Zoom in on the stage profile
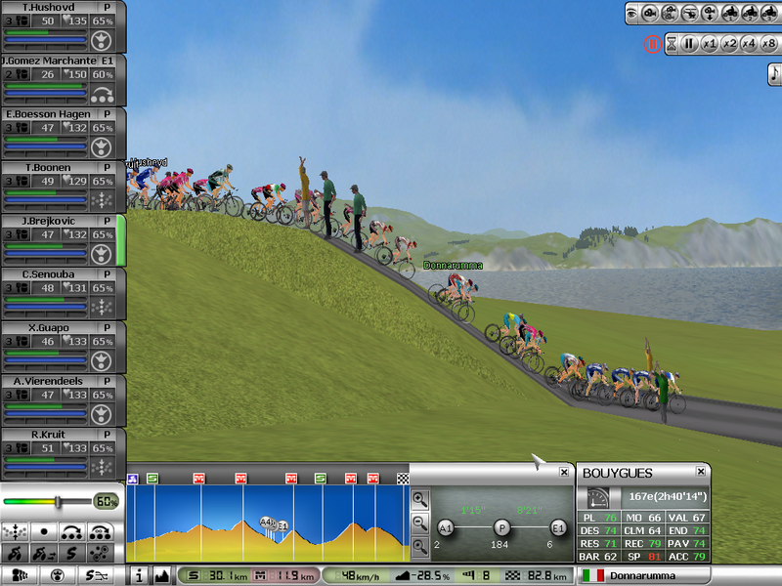The height and width of the screenshot is (586, 782). [x=419, y=499]
